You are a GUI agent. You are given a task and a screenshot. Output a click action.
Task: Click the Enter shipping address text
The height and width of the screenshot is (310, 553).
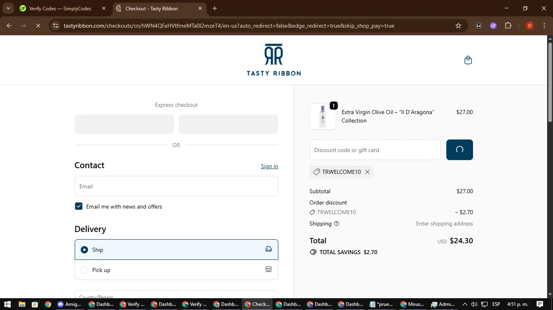click(445, 224)
